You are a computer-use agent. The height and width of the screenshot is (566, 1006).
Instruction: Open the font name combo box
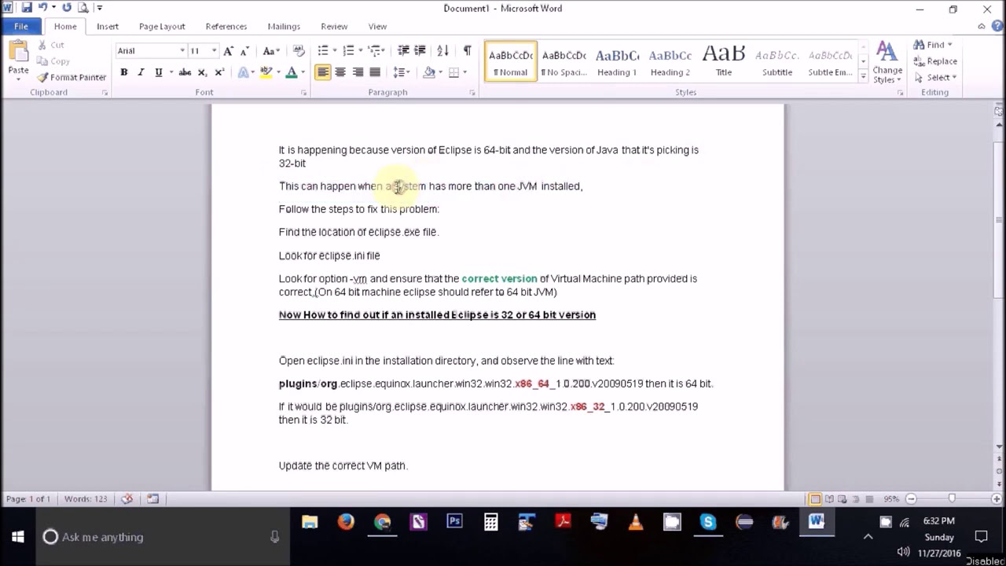[x=151, y=50]
